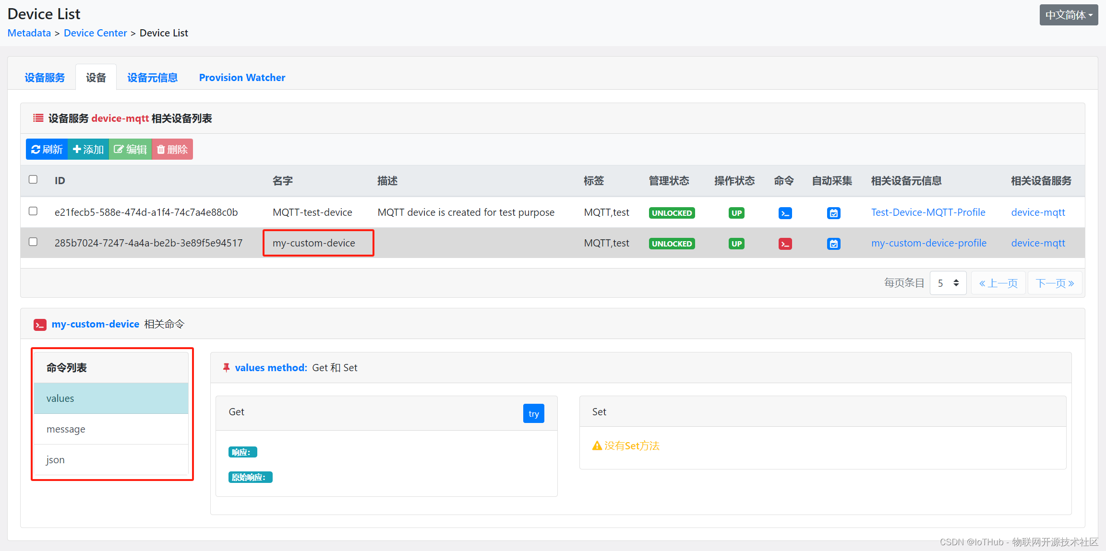Open device-mqtt link in MQTT-test-device row
This screenshot has width=1106, height=551.
coord(1038,212)
